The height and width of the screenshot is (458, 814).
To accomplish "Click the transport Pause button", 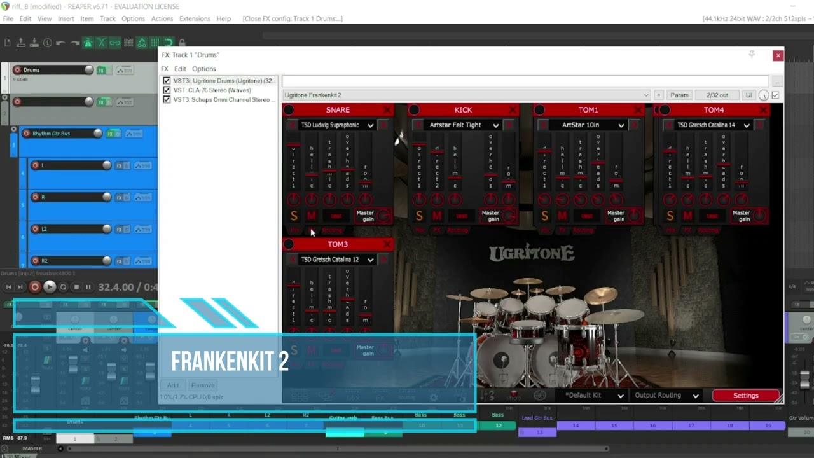I will (x=88, y=287).
